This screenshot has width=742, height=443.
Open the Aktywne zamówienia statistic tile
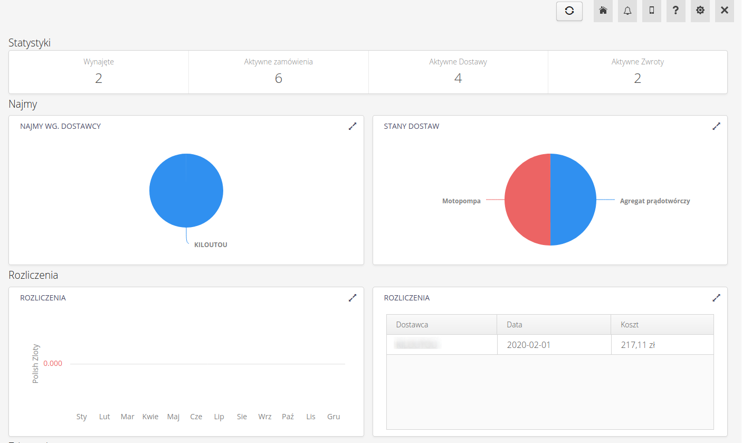pos(278,72)
